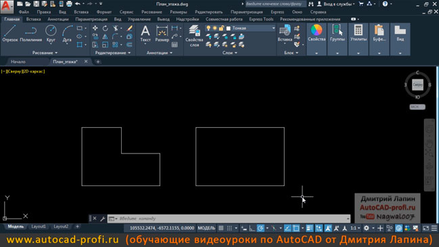Switch to the Аннотации ribbon tab
The image size is (439, 247).
[58, 19]
